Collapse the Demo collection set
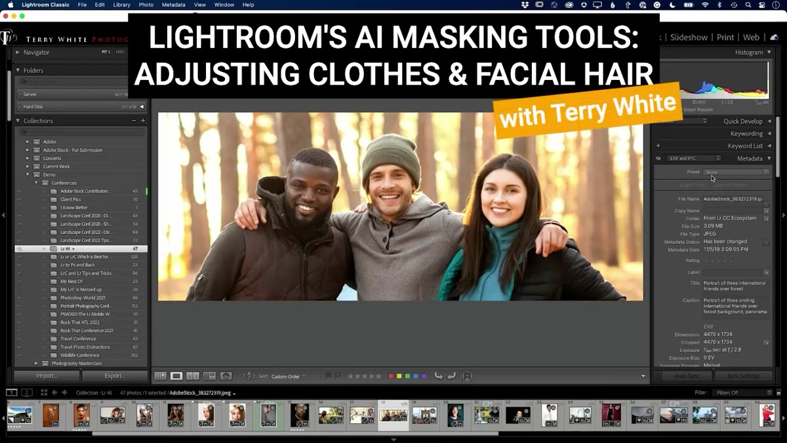Screen dimensions: 787x443 pyautogui.click(x=28, y=175)
